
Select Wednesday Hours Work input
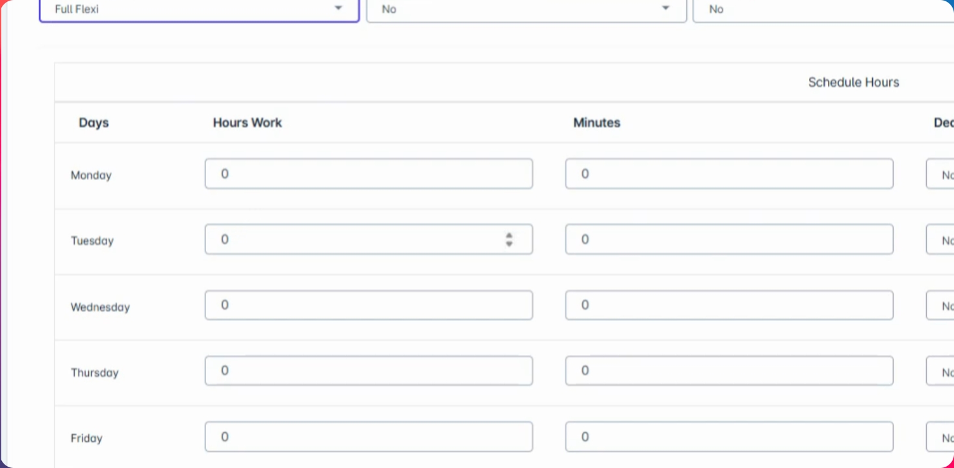pos(368,305)
